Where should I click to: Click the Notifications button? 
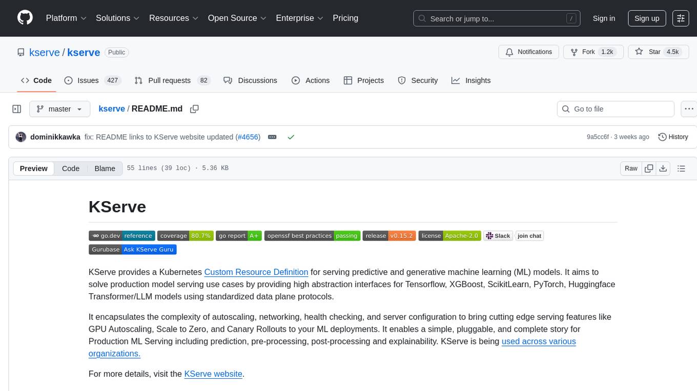[528, 52]
